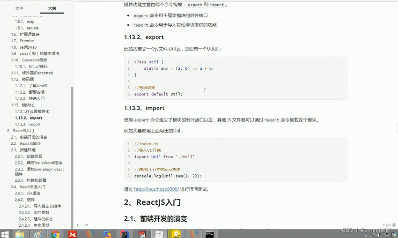Open 2.4.1、JSX语法 in outline
Screen dimensions: 398x238
[x=28, y=193]
